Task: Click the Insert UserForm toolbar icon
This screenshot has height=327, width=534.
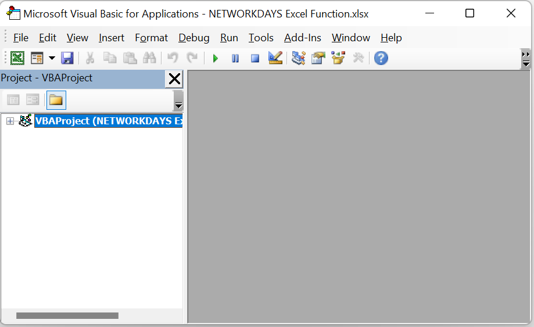Action: tap(37, 58)
